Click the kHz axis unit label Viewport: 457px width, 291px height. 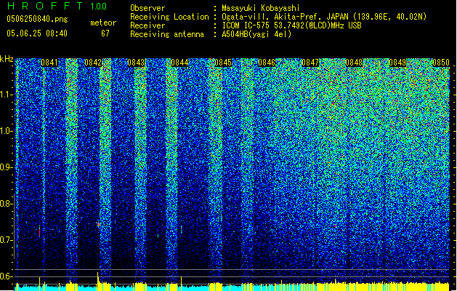[x=7, y=59]
